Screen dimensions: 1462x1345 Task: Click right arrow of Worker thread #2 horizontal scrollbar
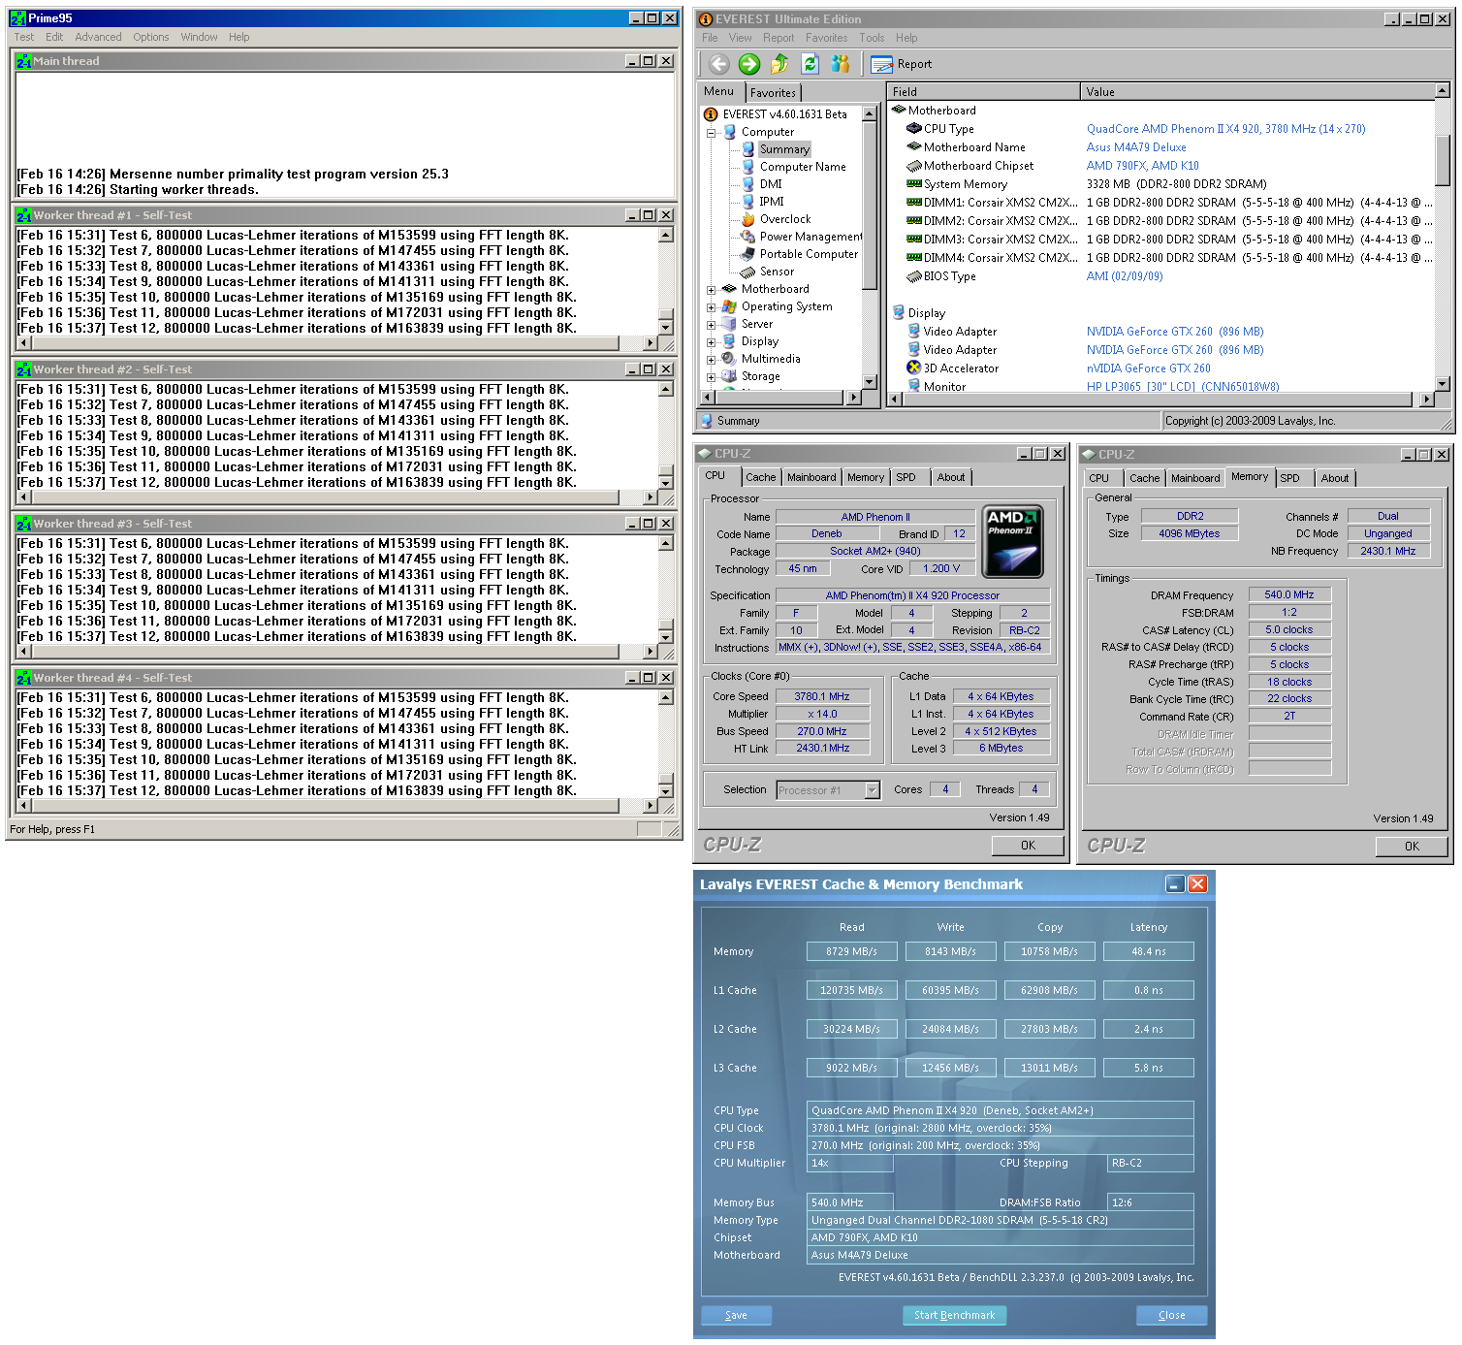pyautogui.click(x=651, y=497)
